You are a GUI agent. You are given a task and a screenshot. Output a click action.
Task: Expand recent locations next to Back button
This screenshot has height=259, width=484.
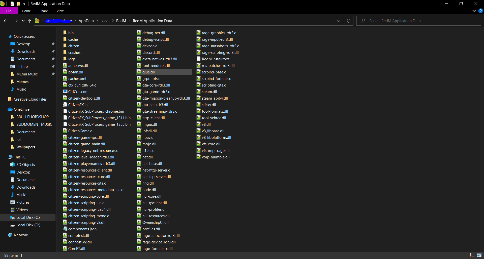tap(23, 21)
